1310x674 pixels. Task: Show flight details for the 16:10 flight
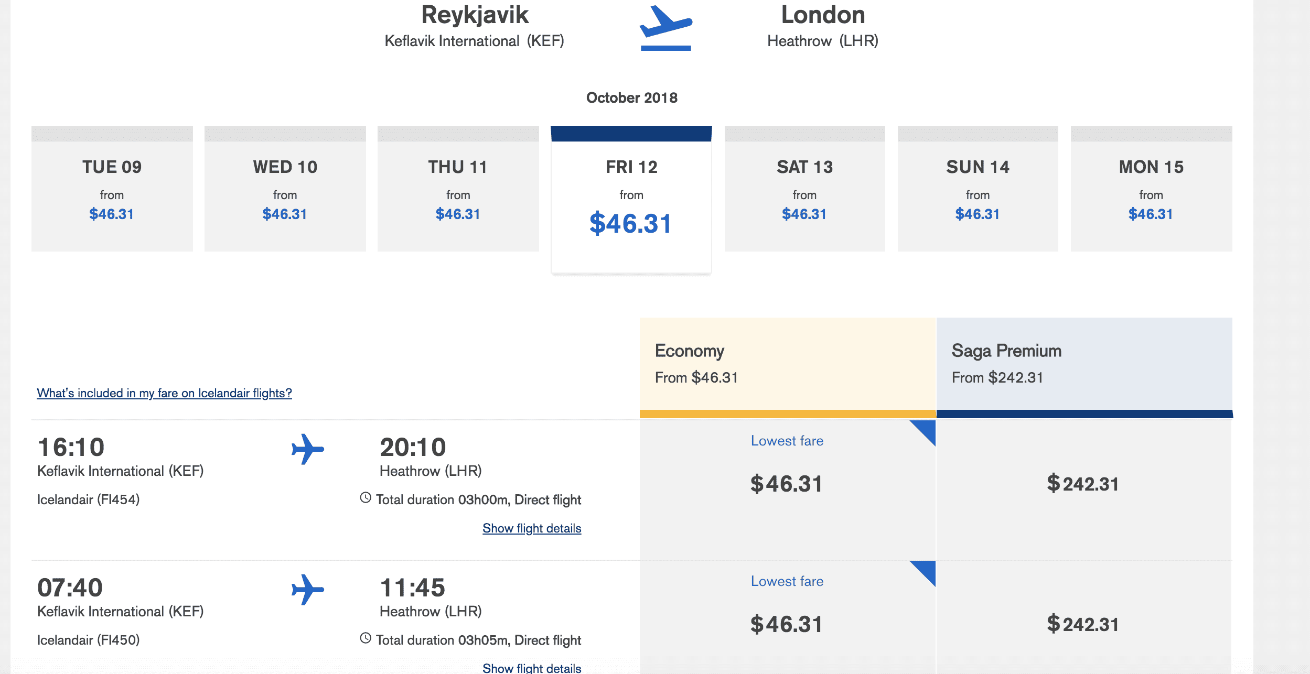click(x=532, y=528)
